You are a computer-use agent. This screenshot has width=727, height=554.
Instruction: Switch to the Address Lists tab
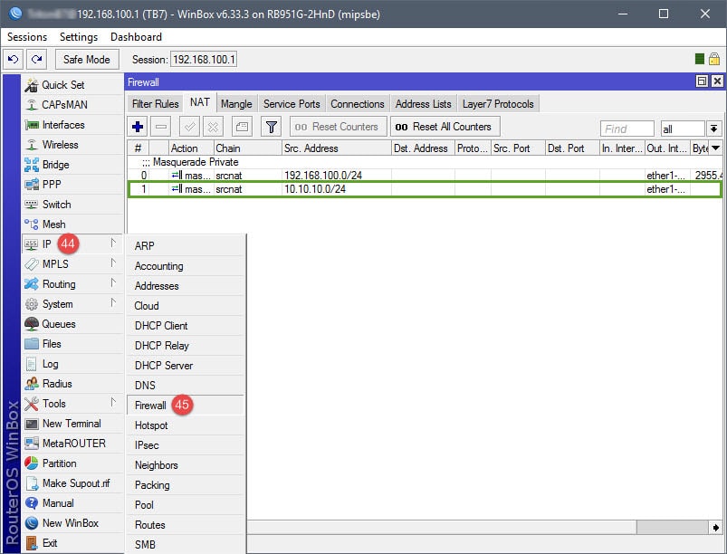[x=424, y=104]
